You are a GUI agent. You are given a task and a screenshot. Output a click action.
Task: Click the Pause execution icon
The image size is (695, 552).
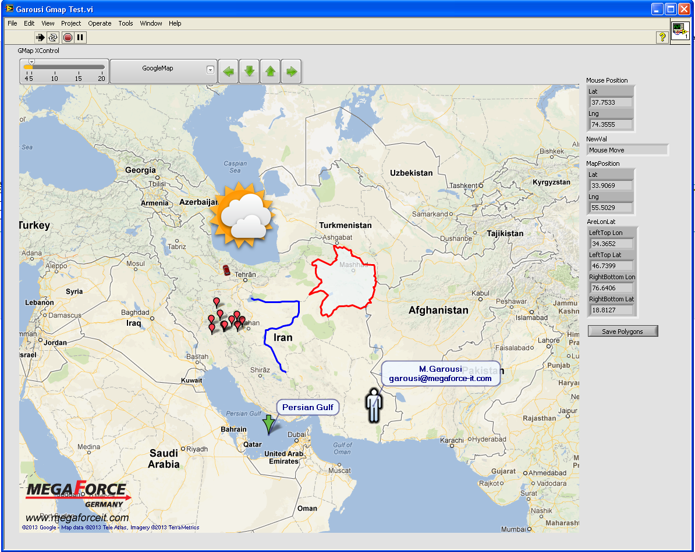pyautogui.click(x=80, y=37)
